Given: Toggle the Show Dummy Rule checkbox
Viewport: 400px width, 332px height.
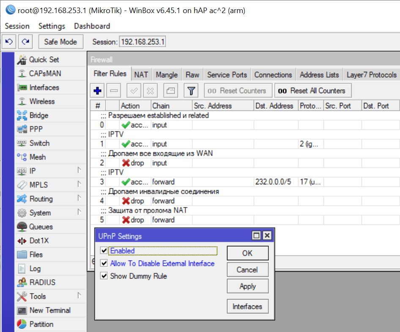Looking at the screenshot, I should coord(104,276).
